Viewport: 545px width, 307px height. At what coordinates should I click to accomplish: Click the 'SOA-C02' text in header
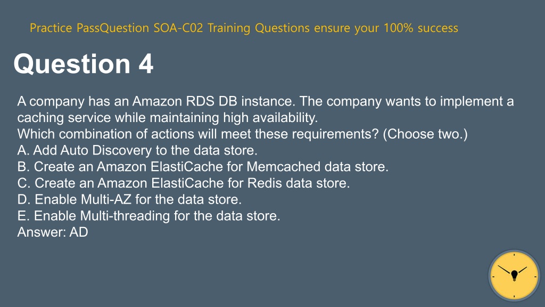coord(178,28)
